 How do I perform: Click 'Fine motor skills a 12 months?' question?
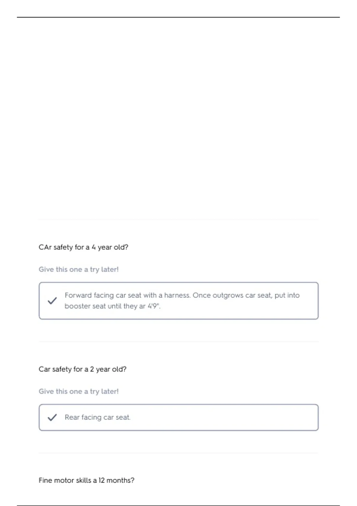tap(86, 480)
